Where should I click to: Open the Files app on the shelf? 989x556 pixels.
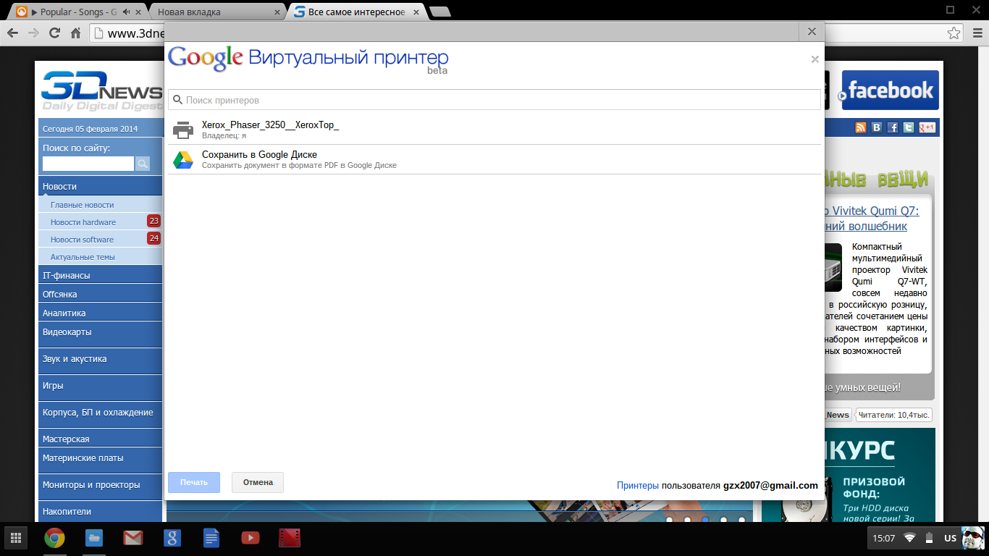point(94,538)
